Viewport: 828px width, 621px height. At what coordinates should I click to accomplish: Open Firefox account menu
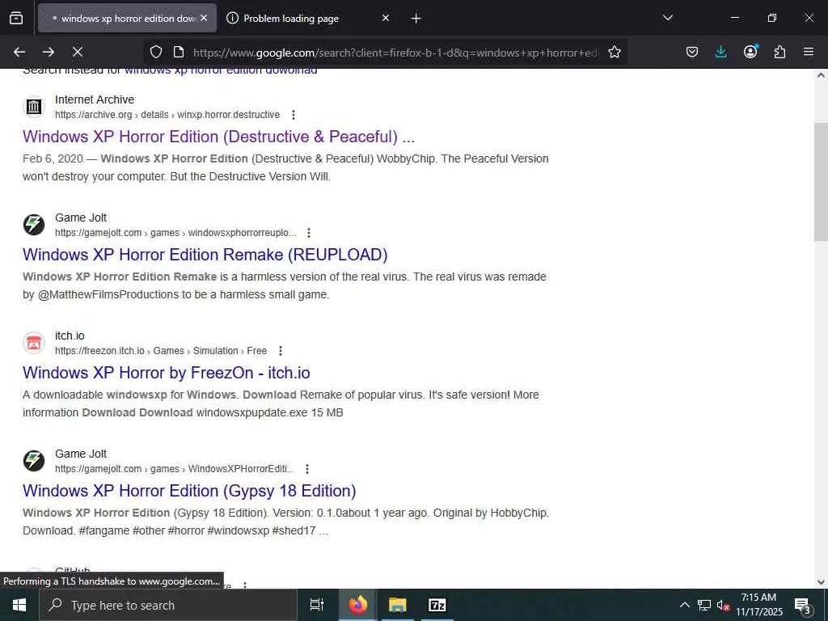click(750, 52)
